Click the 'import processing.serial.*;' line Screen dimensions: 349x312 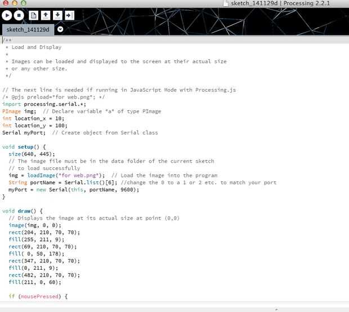(44, 104)
